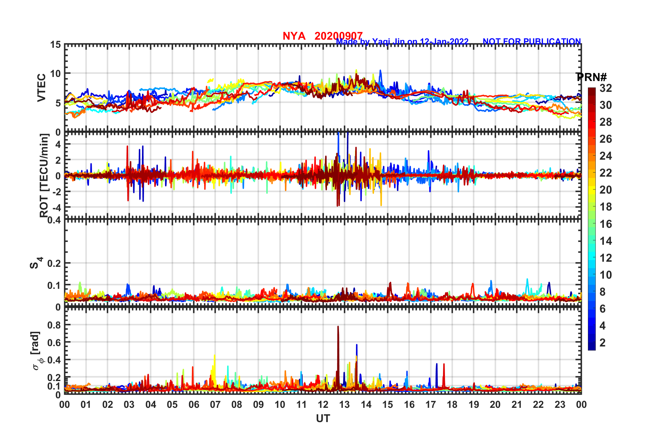The width and height of the screenshot is (646, 438).
Task: Click the PRN# colorbar title
Action: pyautogui.click(x=592, y=77)
